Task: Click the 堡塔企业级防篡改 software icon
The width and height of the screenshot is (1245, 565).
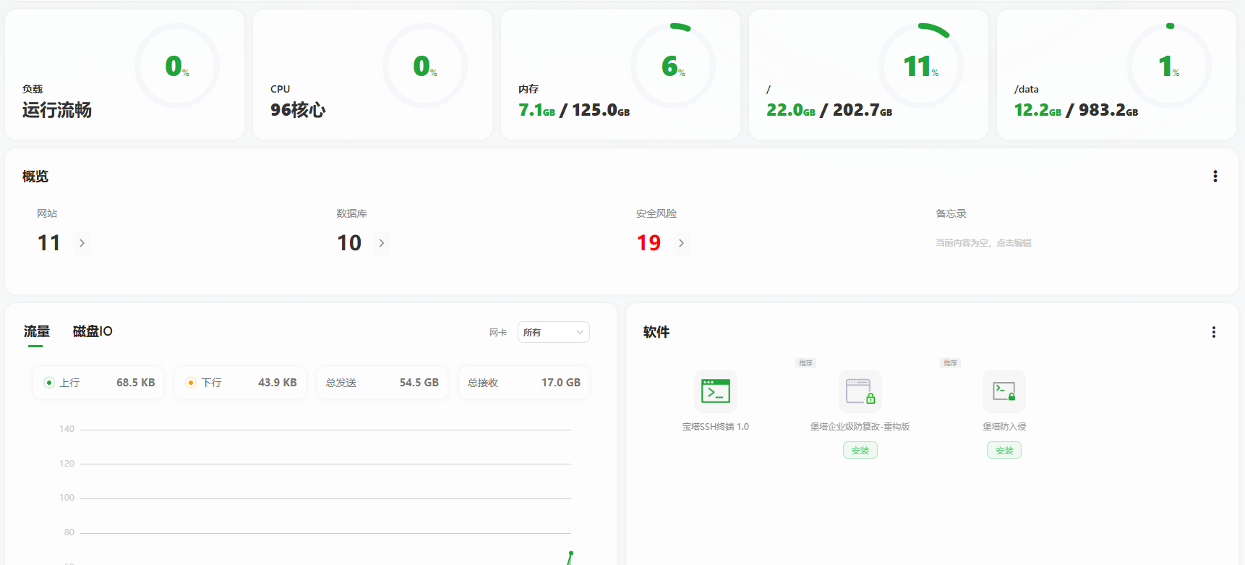Action: click(860, 391)
